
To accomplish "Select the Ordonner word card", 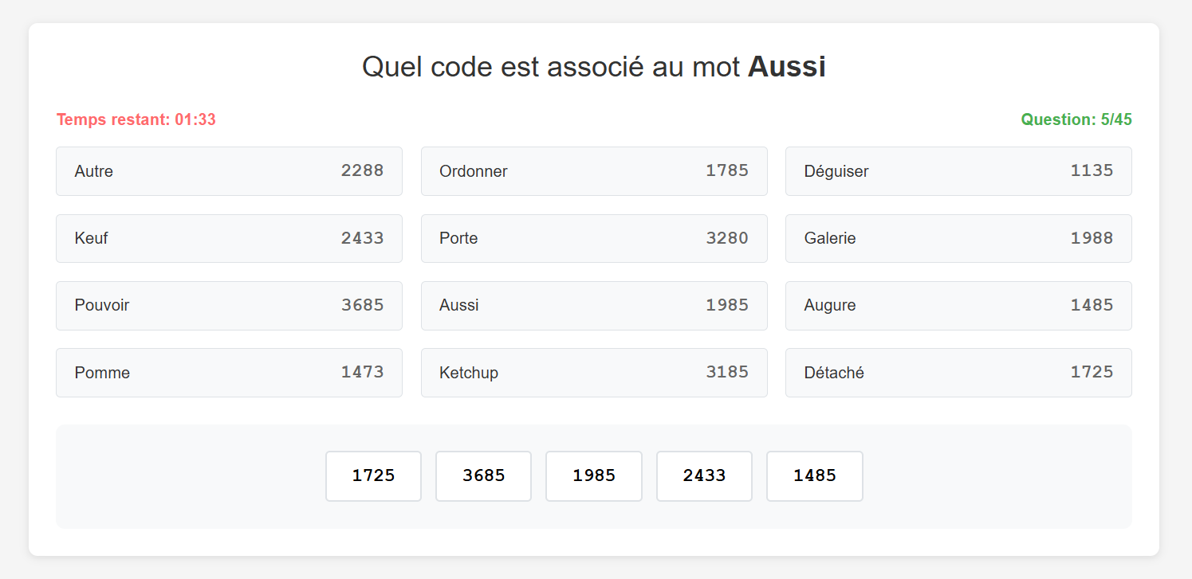I will pyautogui.click(x=593, y=171).
